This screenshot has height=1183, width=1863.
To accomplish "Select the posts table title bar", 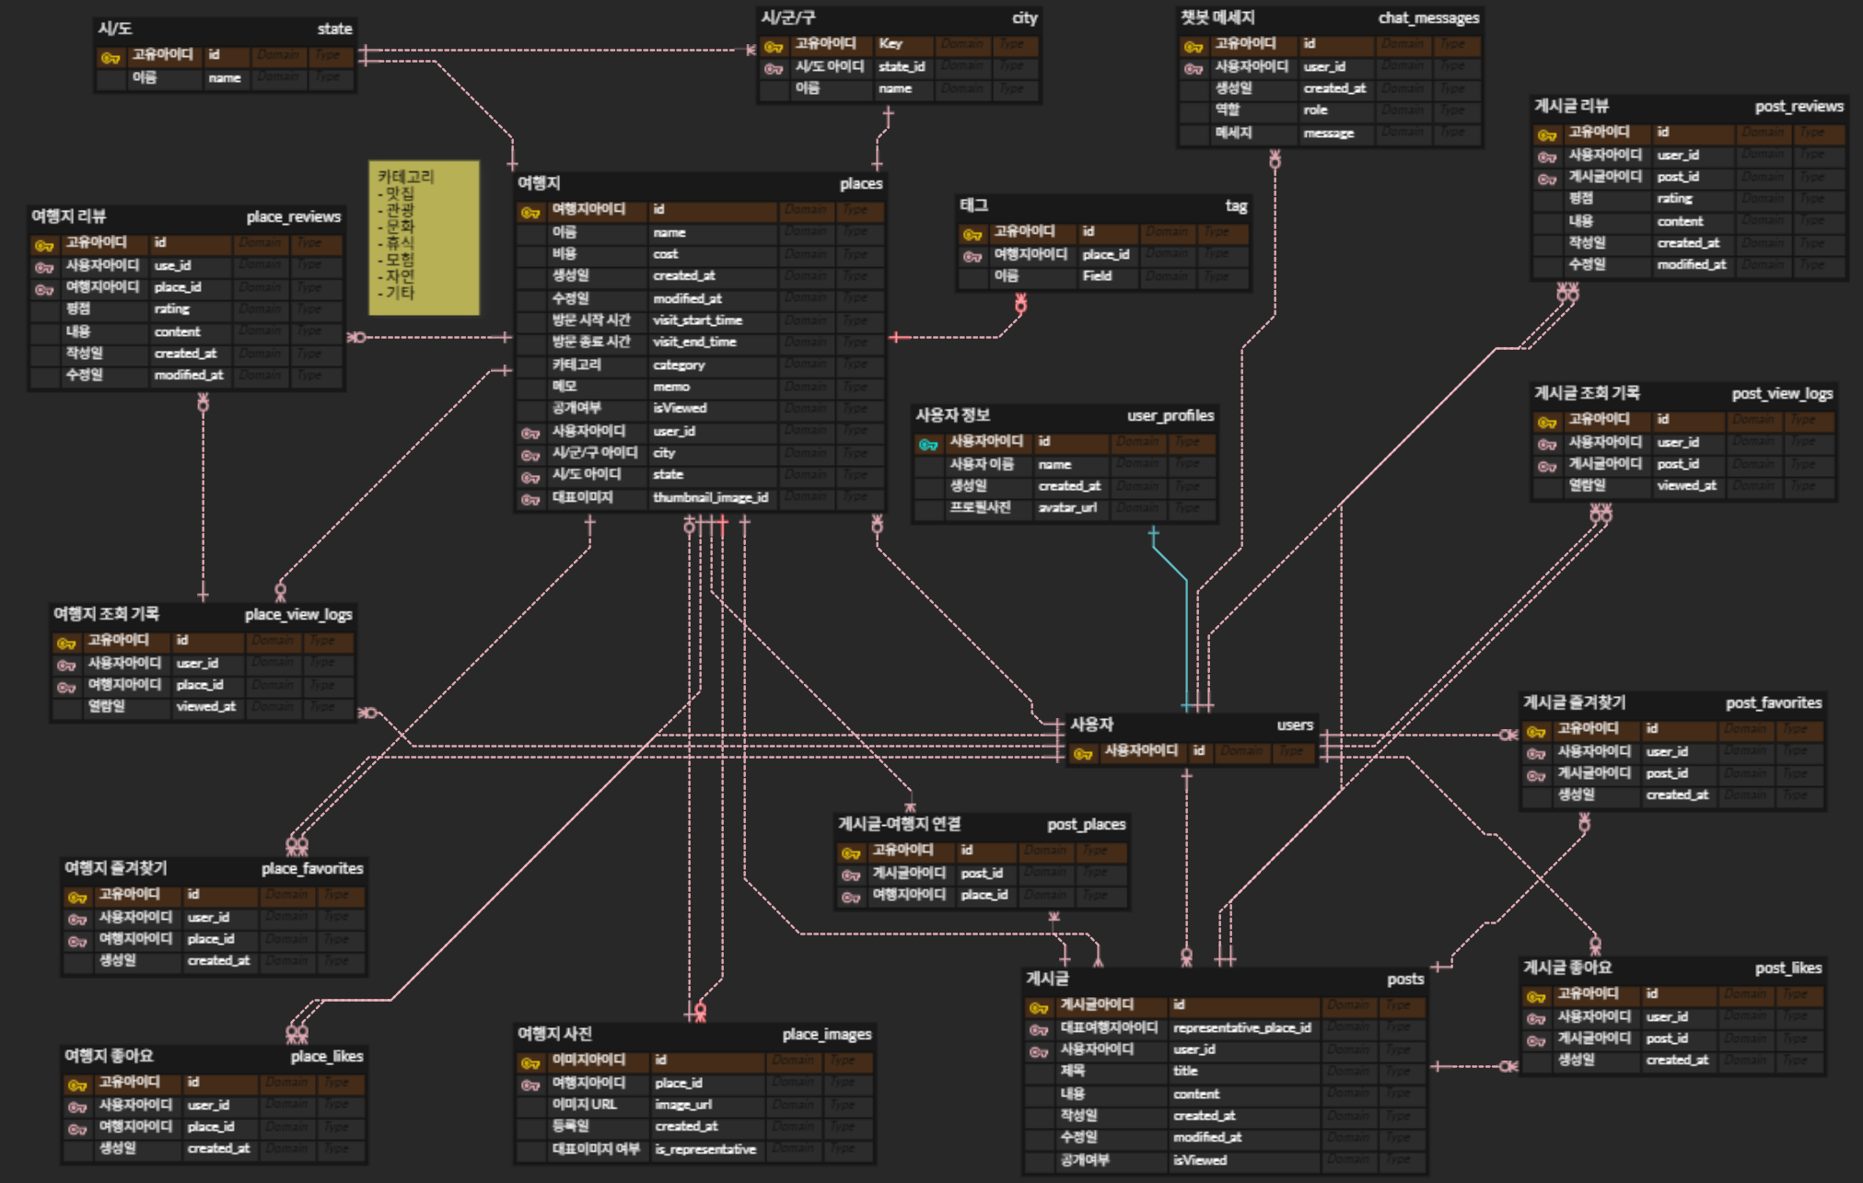I will 1225,980.
